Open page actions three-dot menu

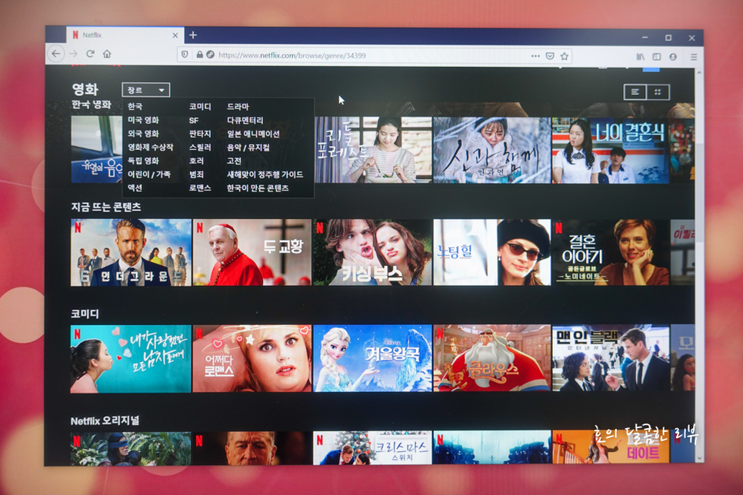coord(535,56)
